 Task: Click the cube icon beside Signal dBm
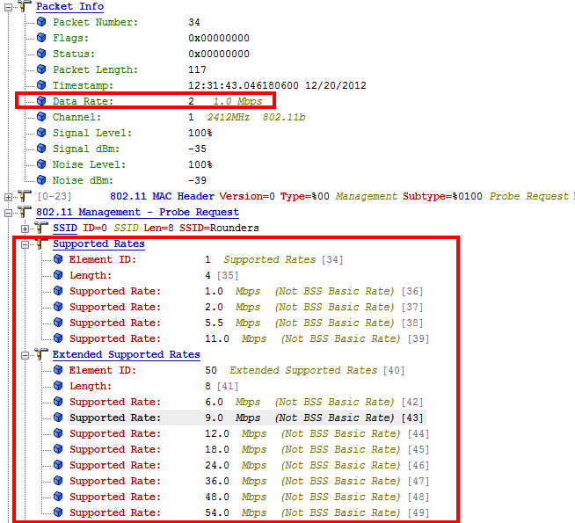pos(41,149)
